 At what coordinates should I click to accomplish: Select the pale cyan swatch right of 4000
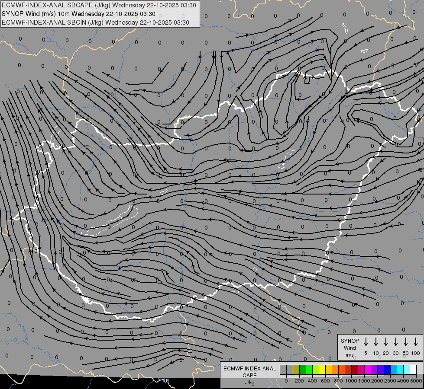[406, 370]
